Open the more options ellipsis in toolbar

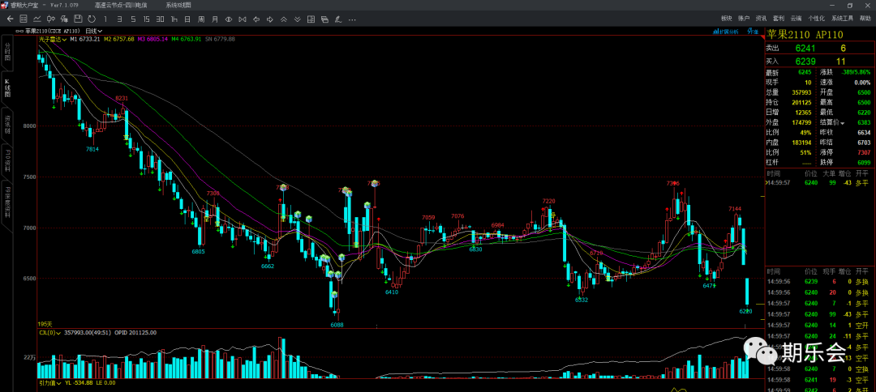pos(352,19)
